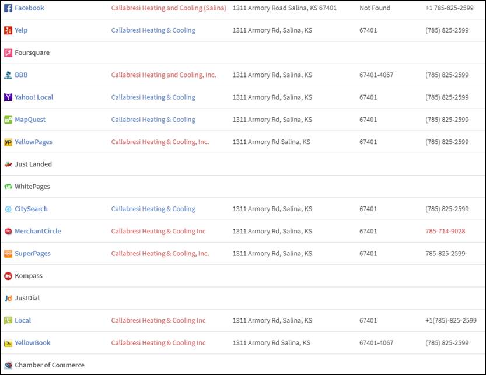Viewport: 486px width, 375px height.
Task: Select the WhitePages row label
Action: 32,187
